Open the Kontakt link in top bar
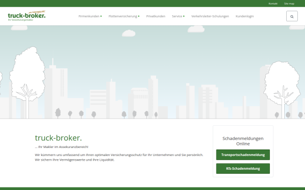This screenshot has height=190, width=305. 273,4
